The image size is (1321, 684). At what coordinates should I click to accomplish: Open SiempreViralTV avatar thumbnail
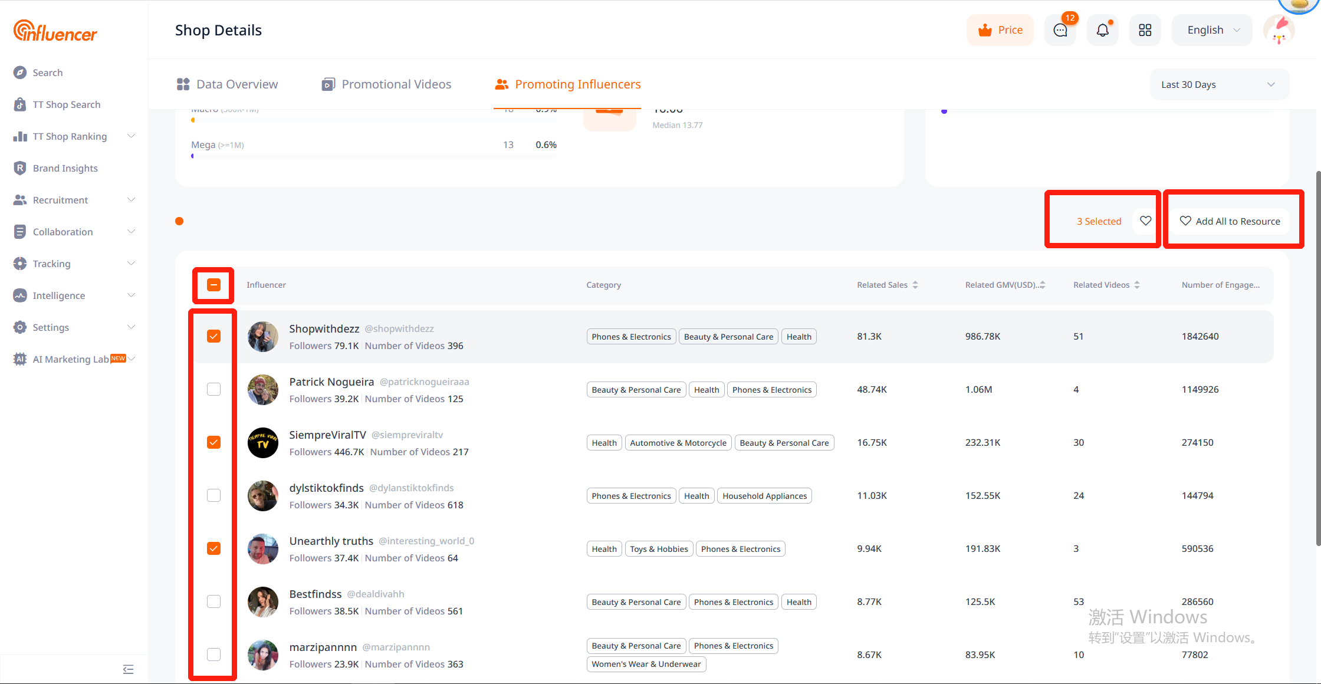pos(263,443)
